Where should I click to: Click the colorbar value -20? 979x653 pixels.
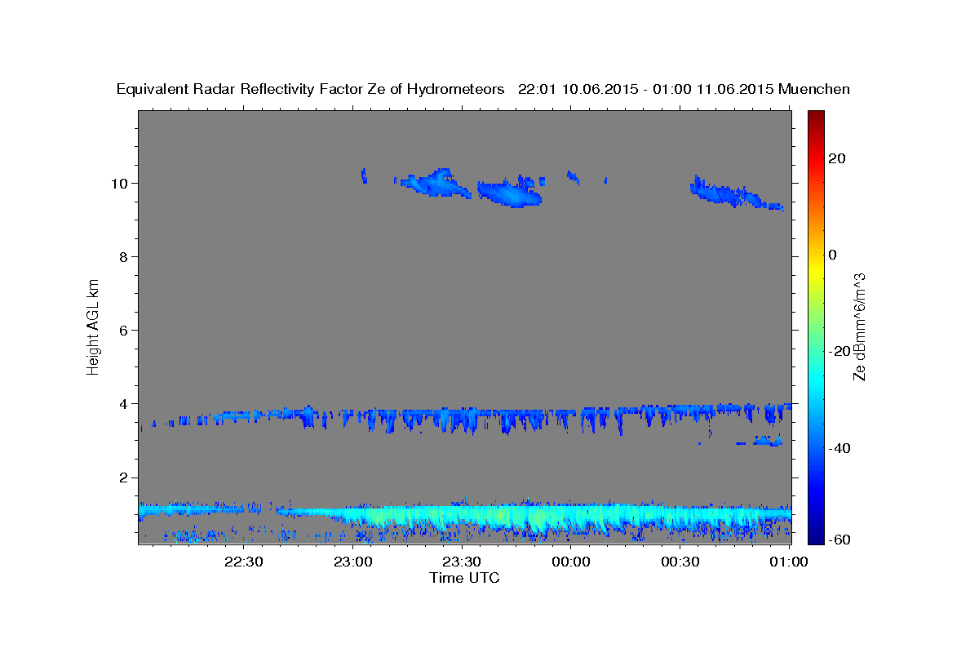(839, 351)
